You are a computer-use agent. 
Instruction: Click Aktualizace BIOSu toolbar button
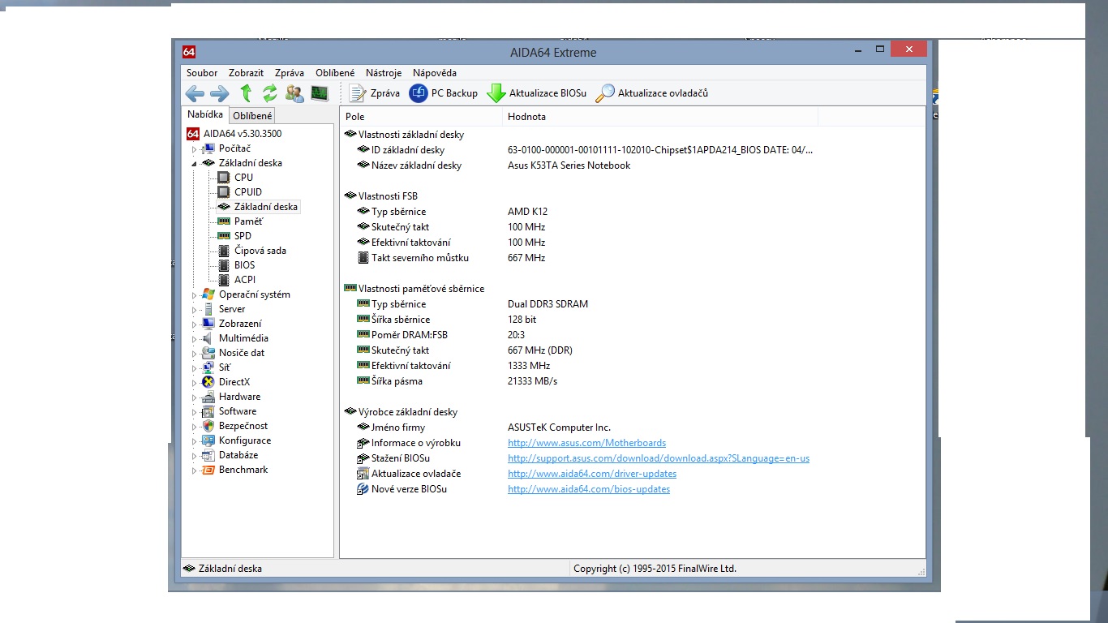536,93
